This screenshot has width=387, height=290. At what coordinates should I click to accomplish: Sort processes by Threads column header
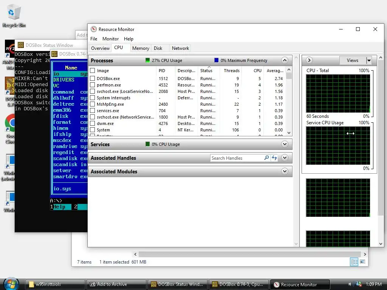pos(231,71)
